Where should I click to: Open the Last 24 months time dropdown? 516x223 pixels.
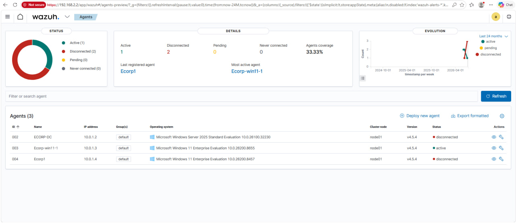click(493, 36)
